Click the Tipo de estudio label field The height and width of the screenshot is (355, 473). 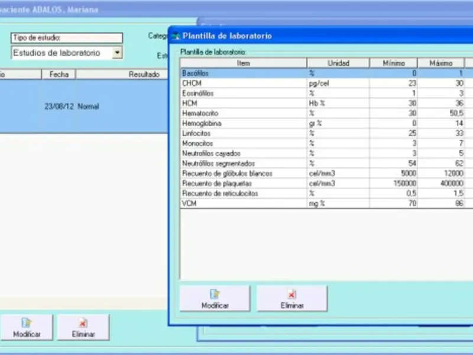point(67,38)
